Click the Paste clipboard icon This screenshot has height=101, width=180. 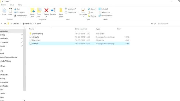click(x=10, y=10)
